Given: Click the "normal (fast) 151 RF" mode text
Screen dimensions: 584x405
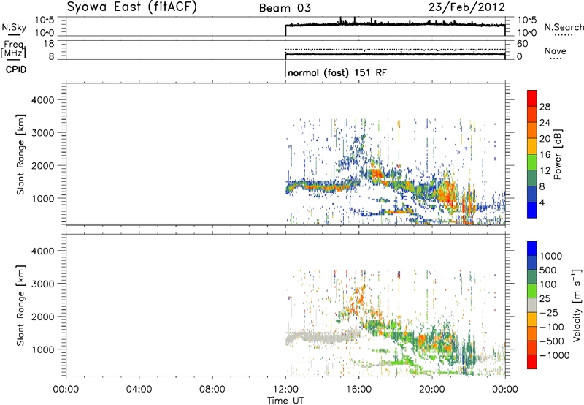Looking at the screenshot, I should [337, 72].
